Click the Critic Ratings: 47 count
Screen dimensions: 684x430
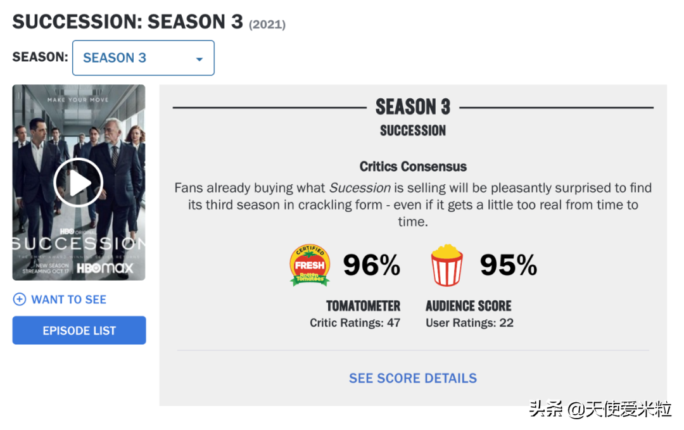[x=355, y=323]
